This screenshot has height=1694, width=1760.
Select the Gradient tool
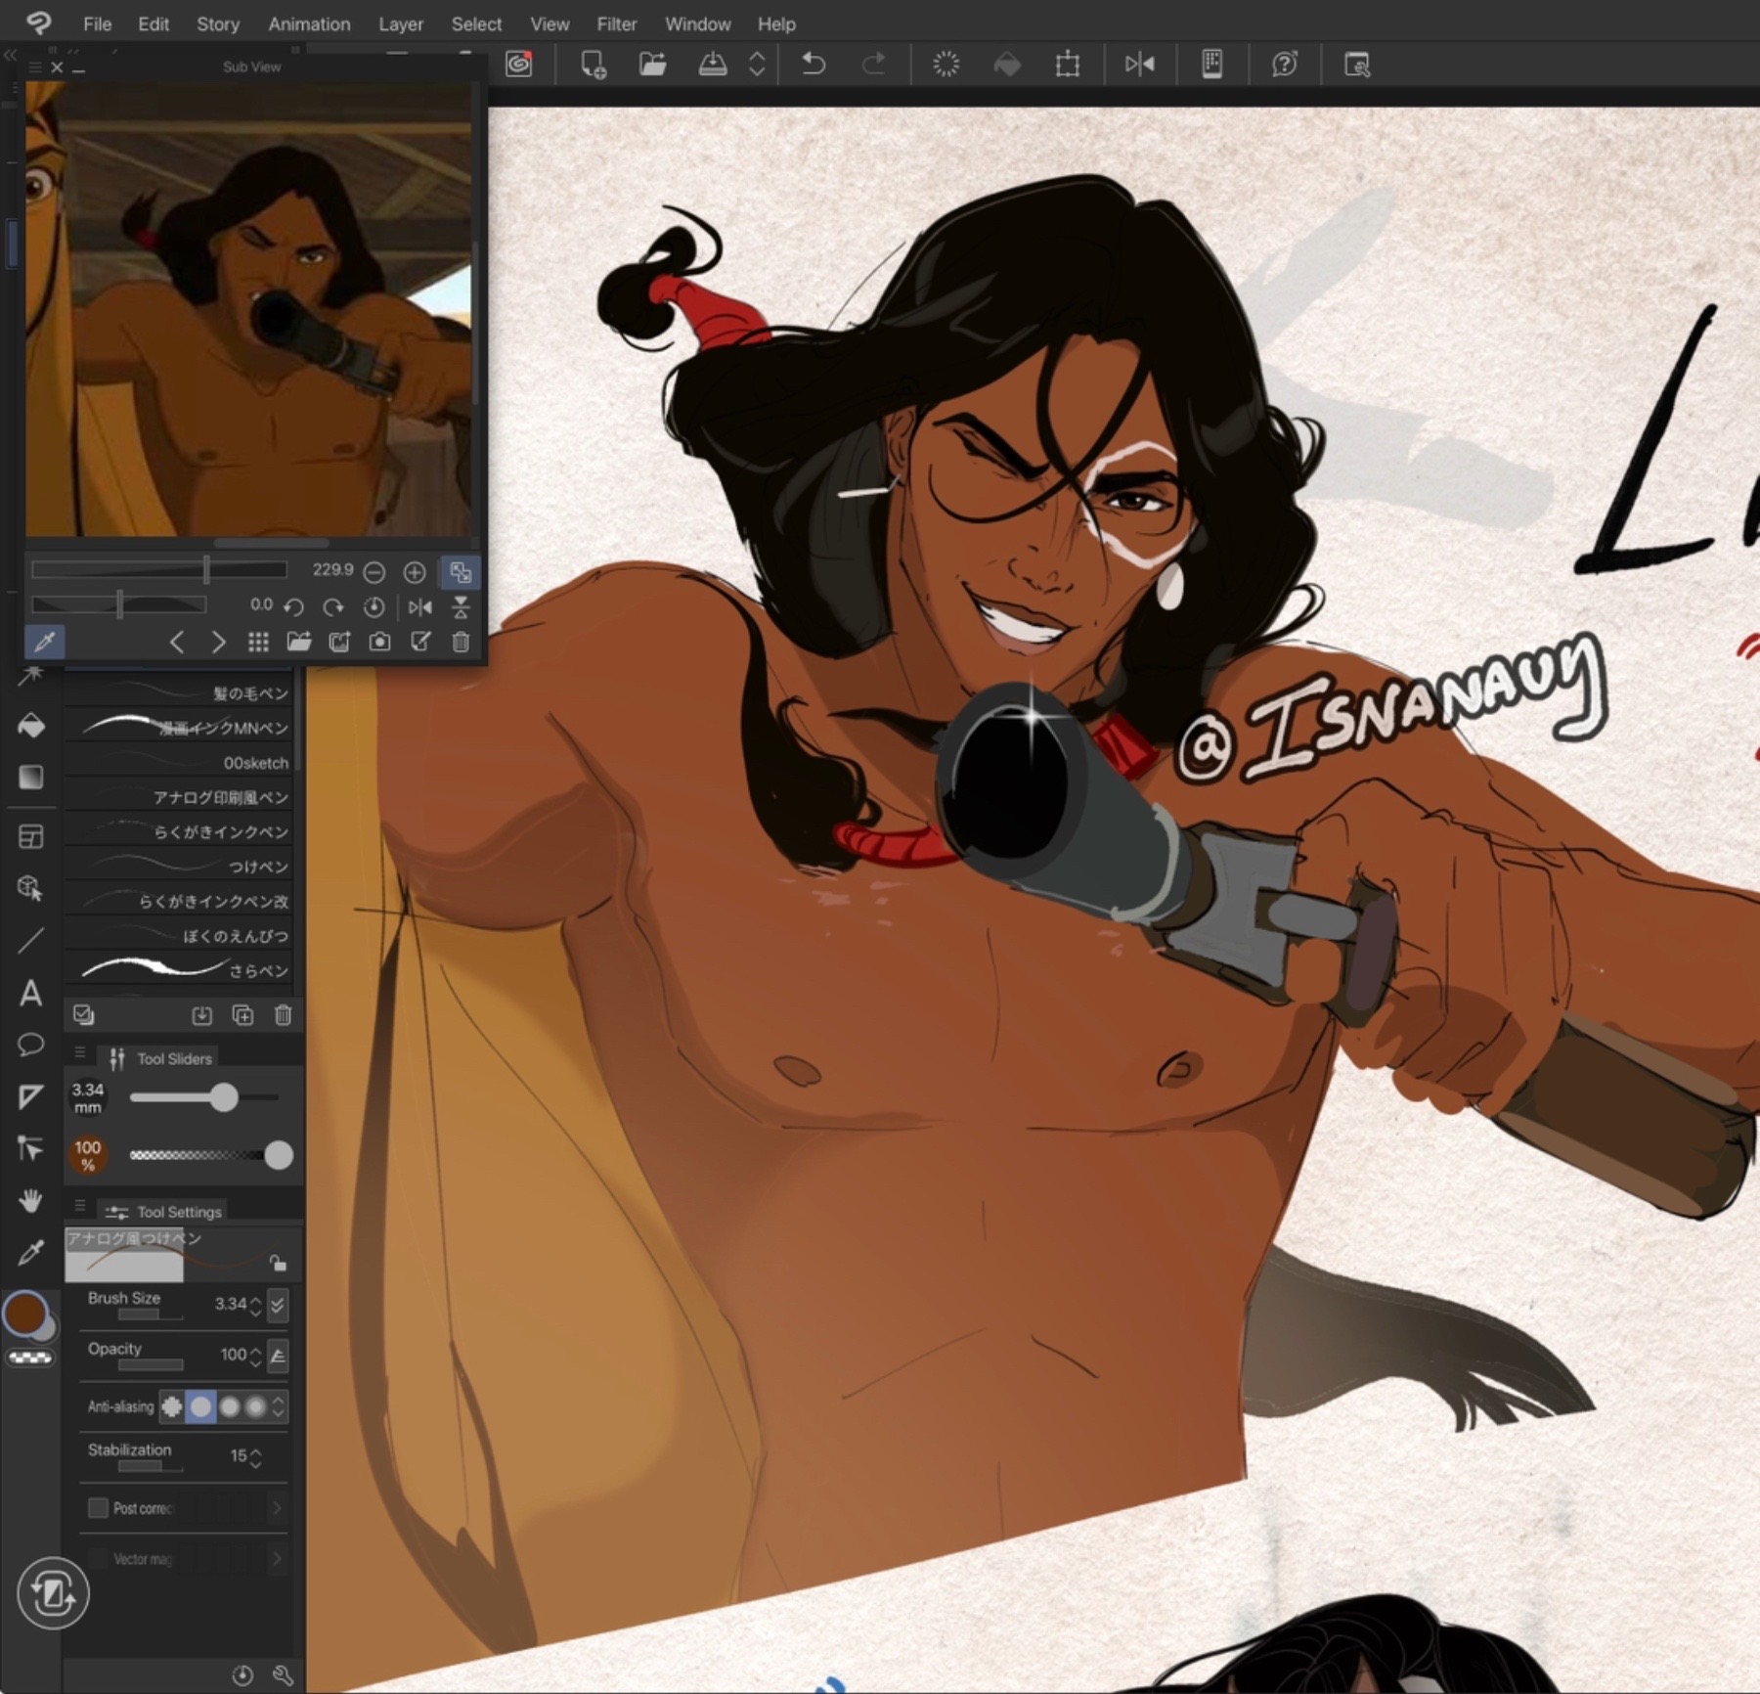click(x=31, y=777)
